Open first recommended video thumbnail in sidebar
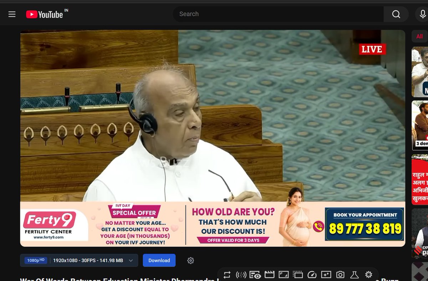Screen dimensions: 428x281 pyautogui.click(x=420, y=72)
